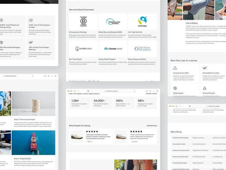Click the cargo ship image for Step 4
The width and height of the screenshot is (226, 170).
(33, 143)
